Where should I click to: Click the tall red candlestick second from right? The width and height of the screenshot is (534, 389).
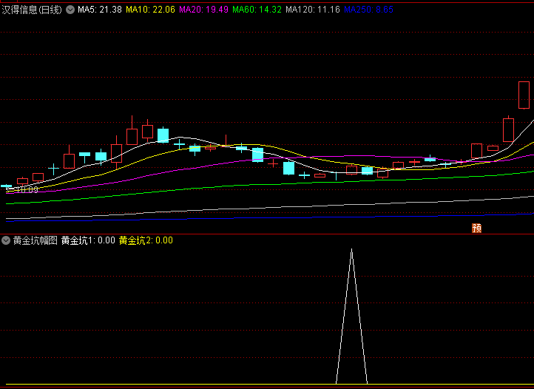508,129
